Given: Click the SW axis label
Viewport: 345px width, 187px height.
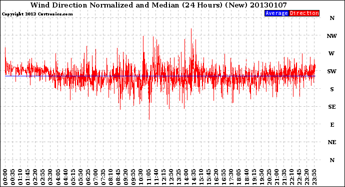Looking at the screenshot, I should click(x=332, y=71).
